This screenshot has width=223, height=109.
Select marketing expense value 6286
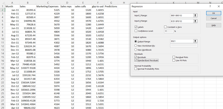point(48,57)
